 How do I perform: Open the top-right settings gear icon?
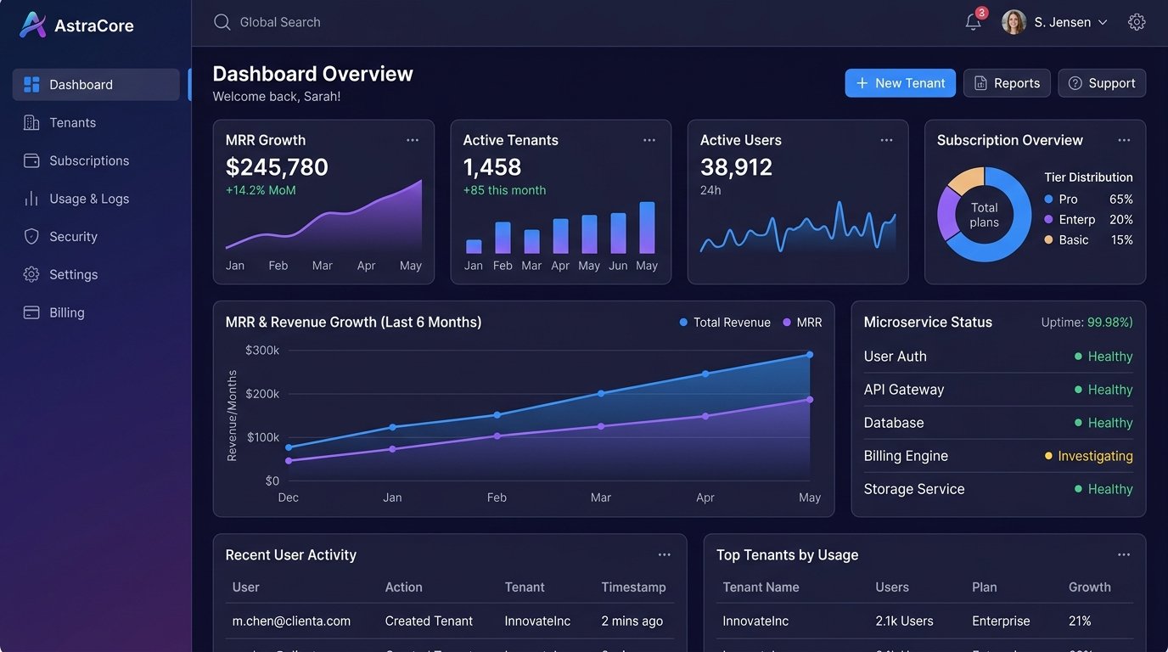[1137, 22]
